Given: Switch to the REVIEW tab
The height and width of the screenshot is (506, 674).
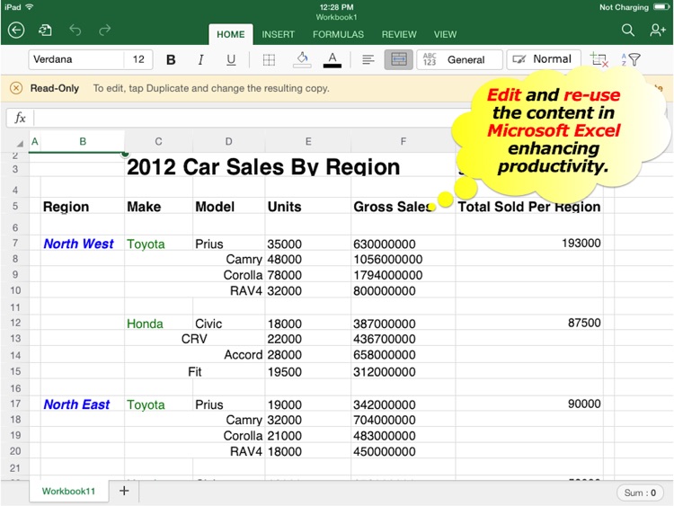Looking at the screenshot, I should point(399,34).
